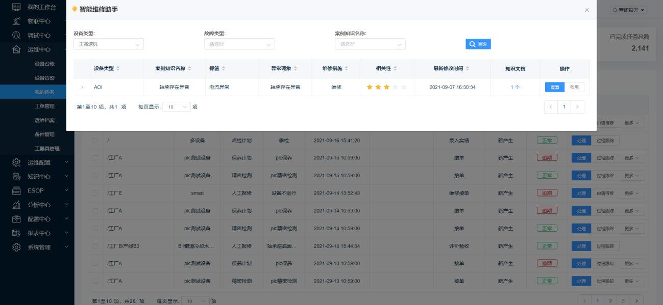Select the checkbox for /工厂B/产线B3 row
This screenshot has height=305, width=663.
(x=95, y=246)
